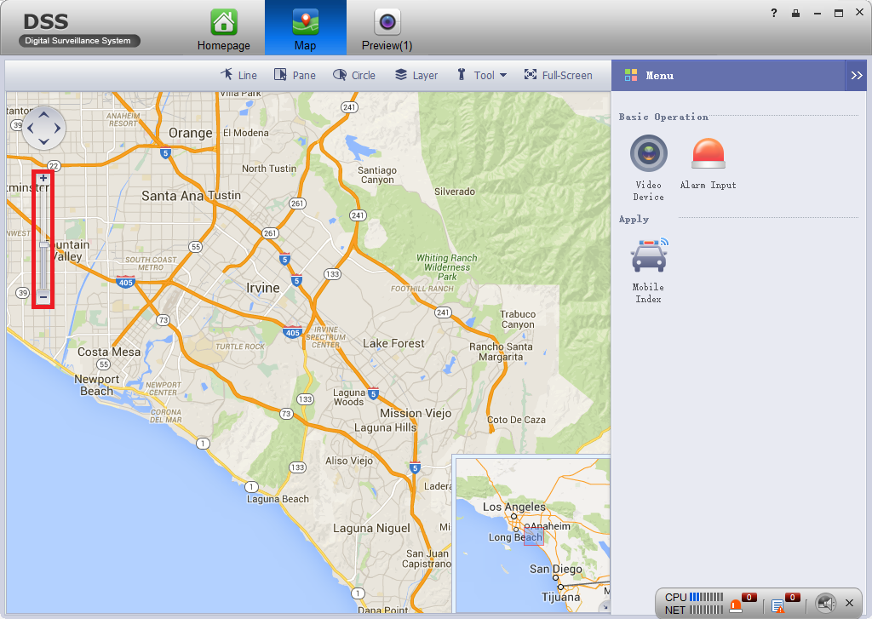Image resolution: width=872 pixels, height=619 pixels.
Task: Click Rancho Santa Margarita label
Action: click(x=501, y=352)
